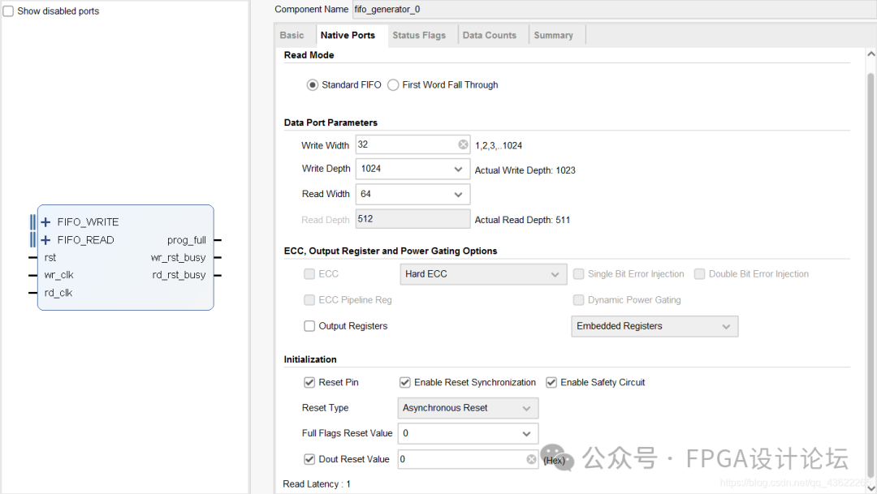Enable Show disabled ports checkbox
Screen dimensions: 877x494
(x=9, y=11)
